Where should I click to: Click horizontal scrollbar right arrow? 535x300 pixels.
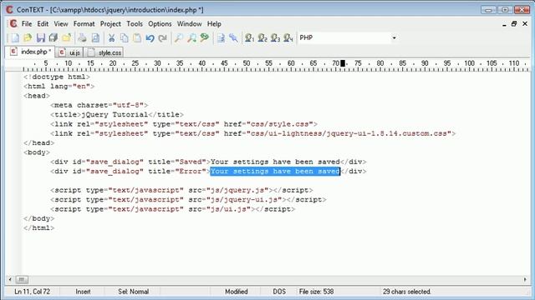[x=525, y=280]
